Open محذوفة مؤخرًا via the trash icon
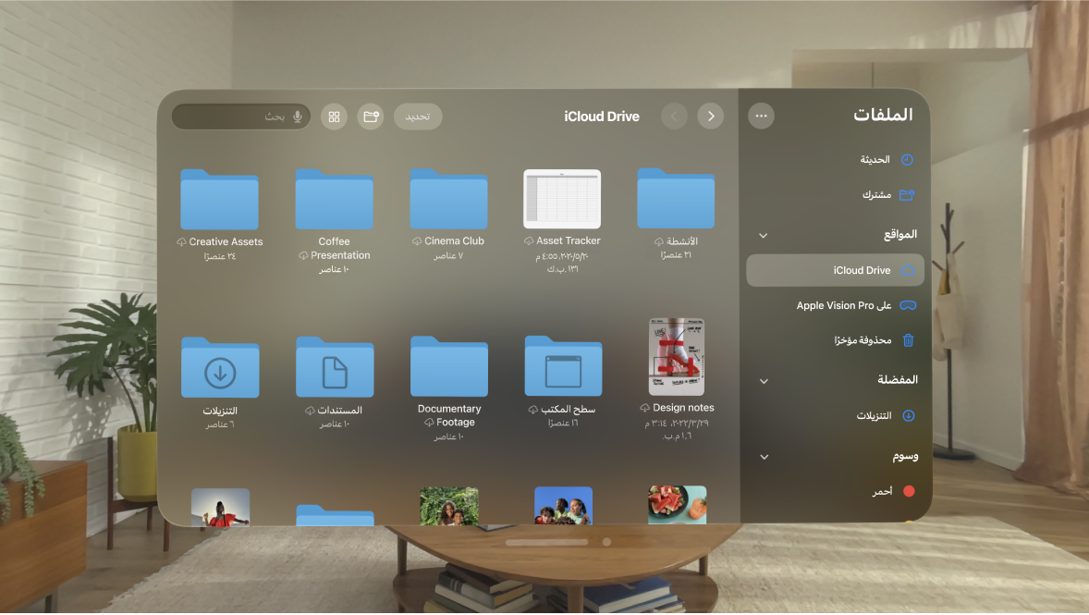 (907, 340)
